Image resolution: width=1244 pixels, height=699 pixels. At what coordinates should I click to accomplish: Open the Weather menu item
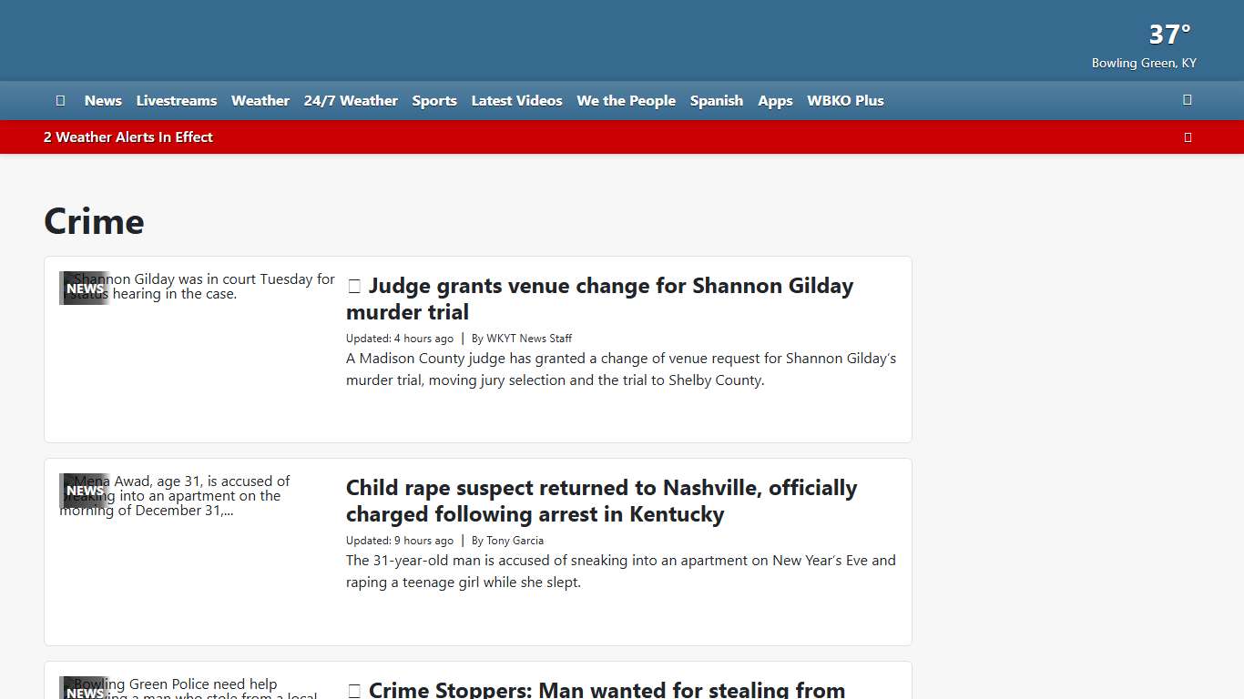click(260, 101)
